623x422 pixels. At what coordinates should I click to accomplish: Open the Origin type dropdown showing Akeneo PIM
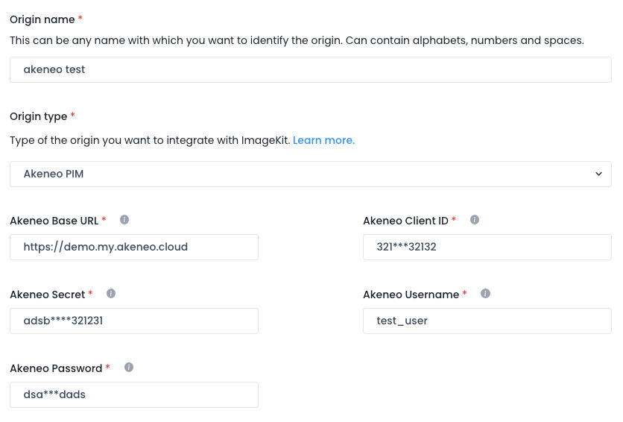(x=311, y=174)
